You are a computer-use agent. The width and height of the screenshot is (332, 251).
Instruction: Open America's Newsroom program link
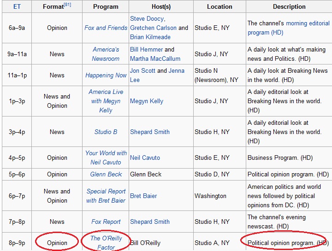(x=106, y=54)
